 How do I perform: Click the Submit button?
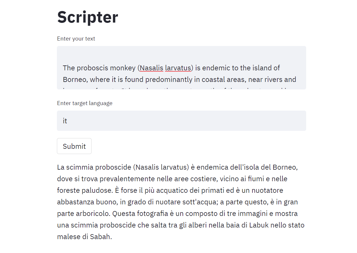(74, 146)
